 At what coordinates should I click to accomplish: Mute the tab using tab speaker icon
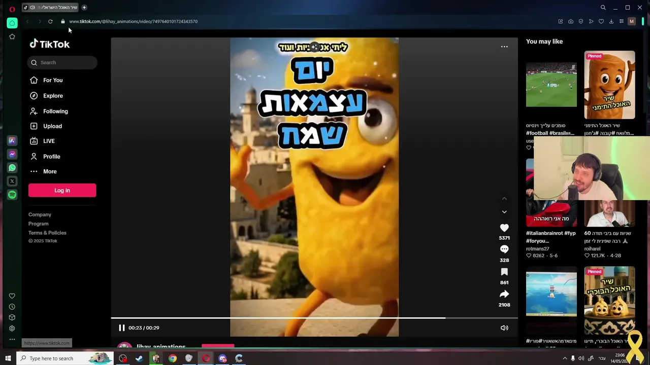pyautogui.click(x=32, y=7)
